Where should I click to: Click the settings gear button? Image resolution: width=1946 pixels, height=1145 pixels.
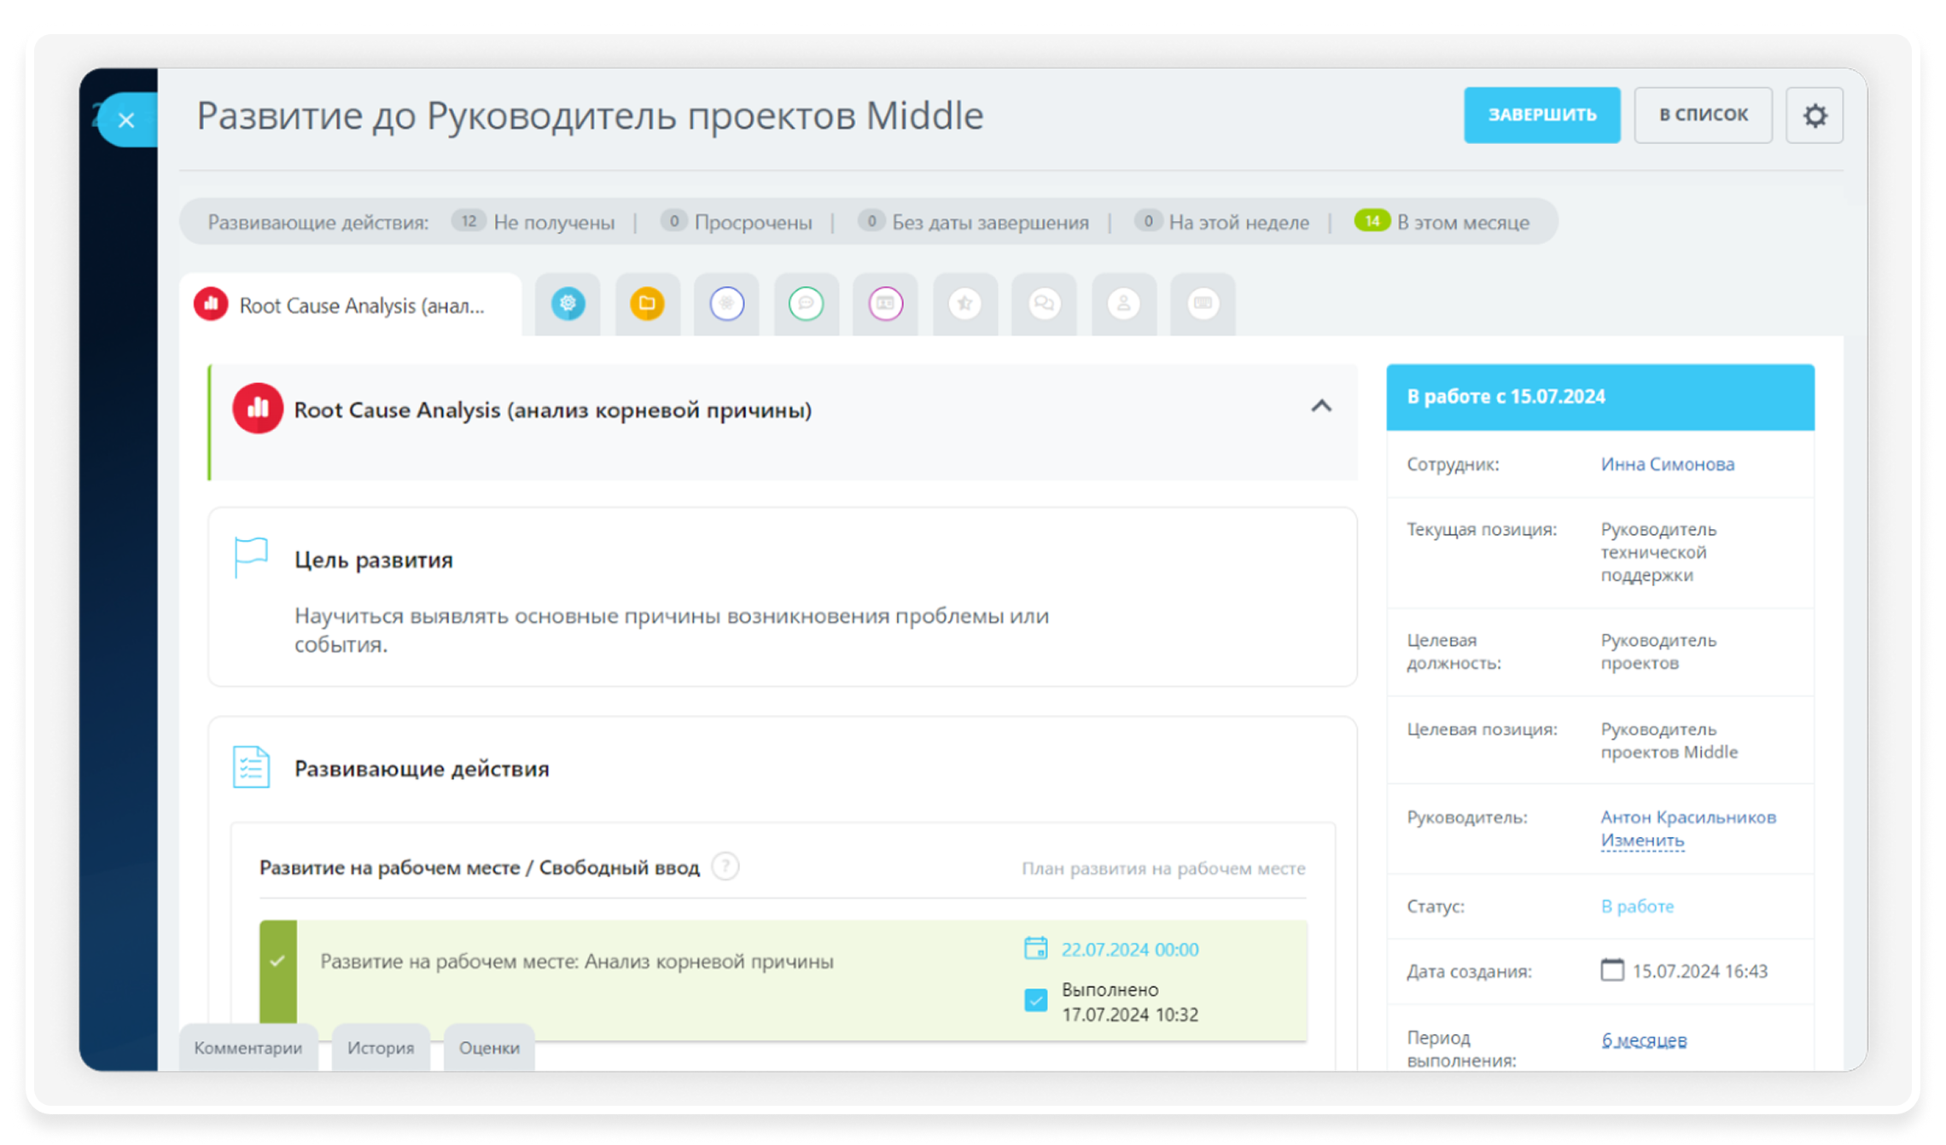pyautogui.click(x=1815, y=115)
